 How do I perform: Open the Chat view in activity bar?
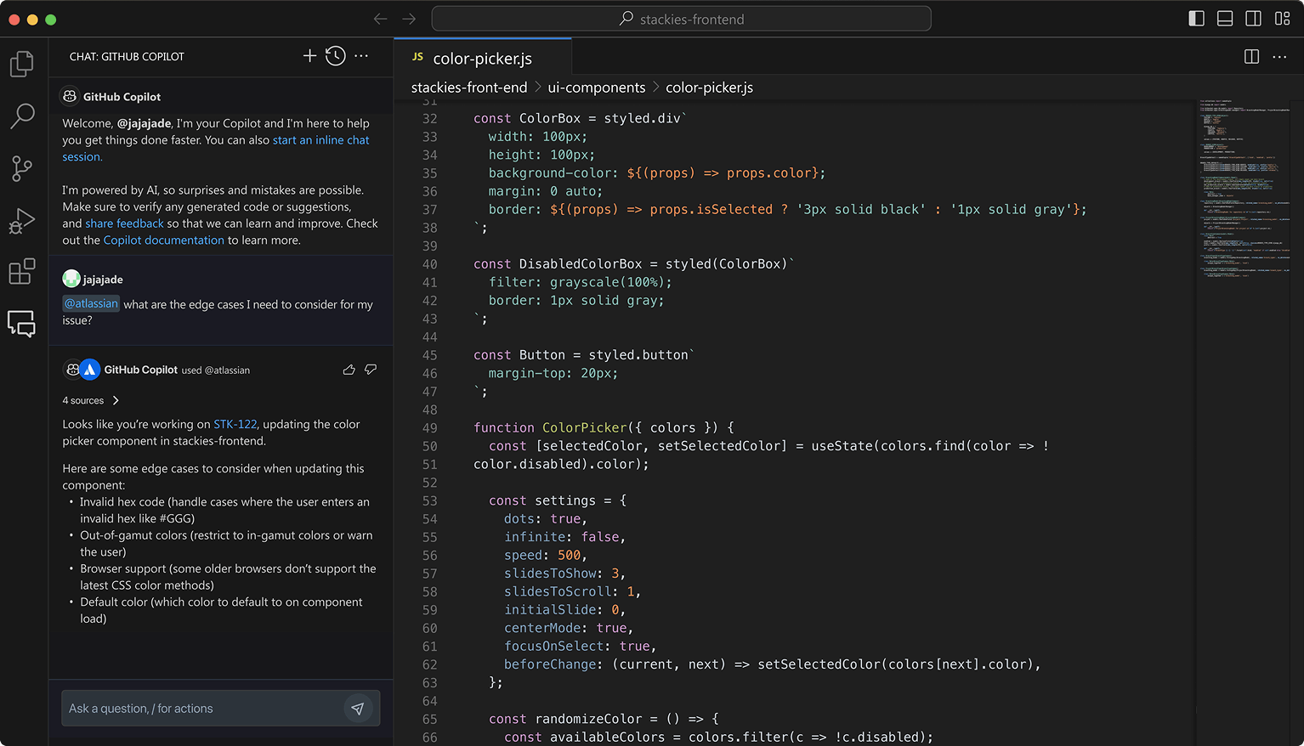(x=22, y=324)
